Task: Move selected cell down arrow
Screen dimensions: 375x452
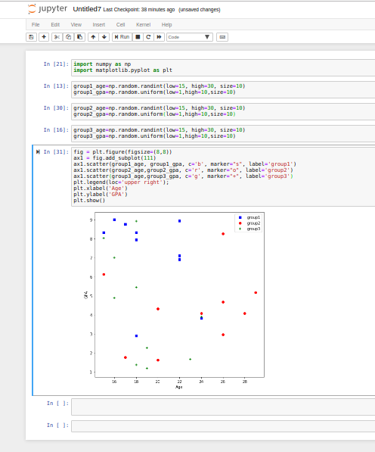Action: click(x=104, y=37)
